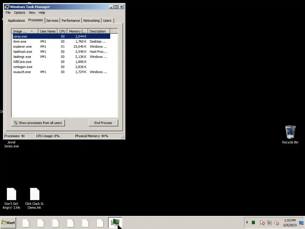Viewport: 305px width, 229px height.
Task: Sort by the Description column header
Action: (x=99, y=31)
